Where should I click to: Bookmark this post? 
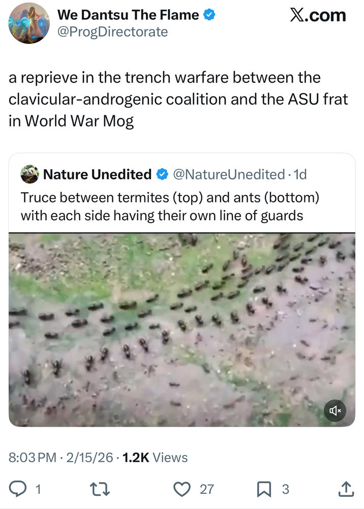[x=264, y=489]
